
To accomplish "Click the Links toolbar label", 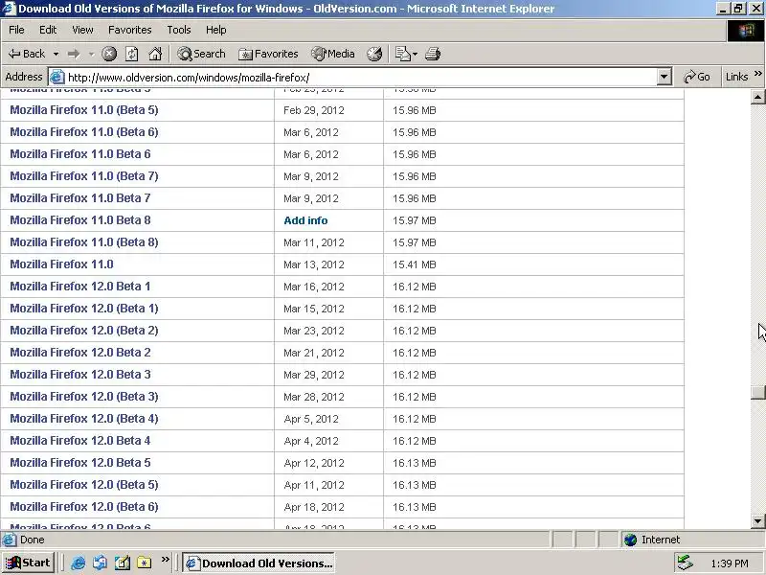I will 736,77.
